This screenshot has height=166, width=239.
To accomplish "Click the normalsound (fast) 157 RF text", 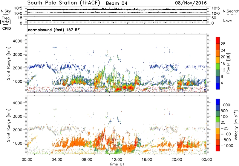I will (54, 30).
